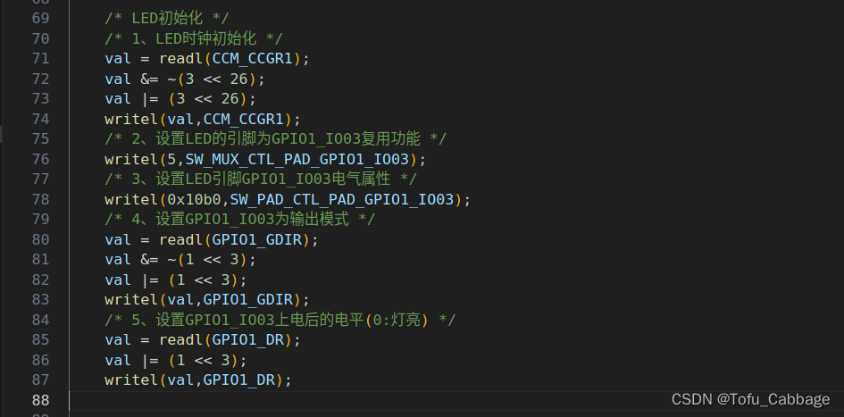Click the 'writel(val,CCM_CCGR1);' line

203,119
